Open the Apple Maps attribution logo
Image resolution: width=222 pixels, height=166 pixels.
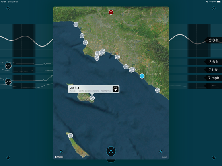pyautogui.click(x=59, y=157)
